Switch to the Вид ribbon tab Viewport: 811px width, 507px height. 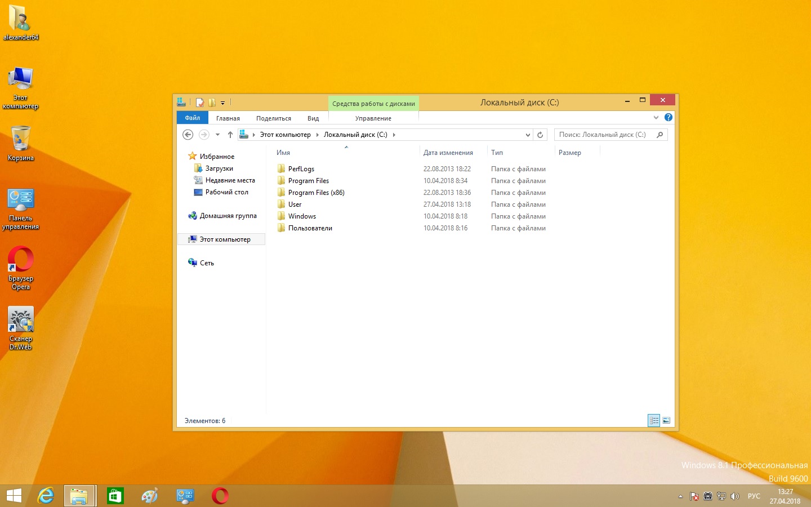pos(313,118)
